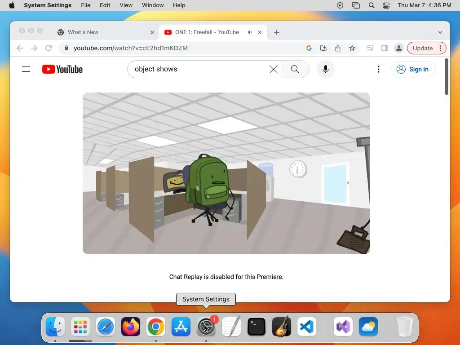The image size is (460, 345).
Task: Click the Update button
Action: pyautogui.click(x=422, y=48)
